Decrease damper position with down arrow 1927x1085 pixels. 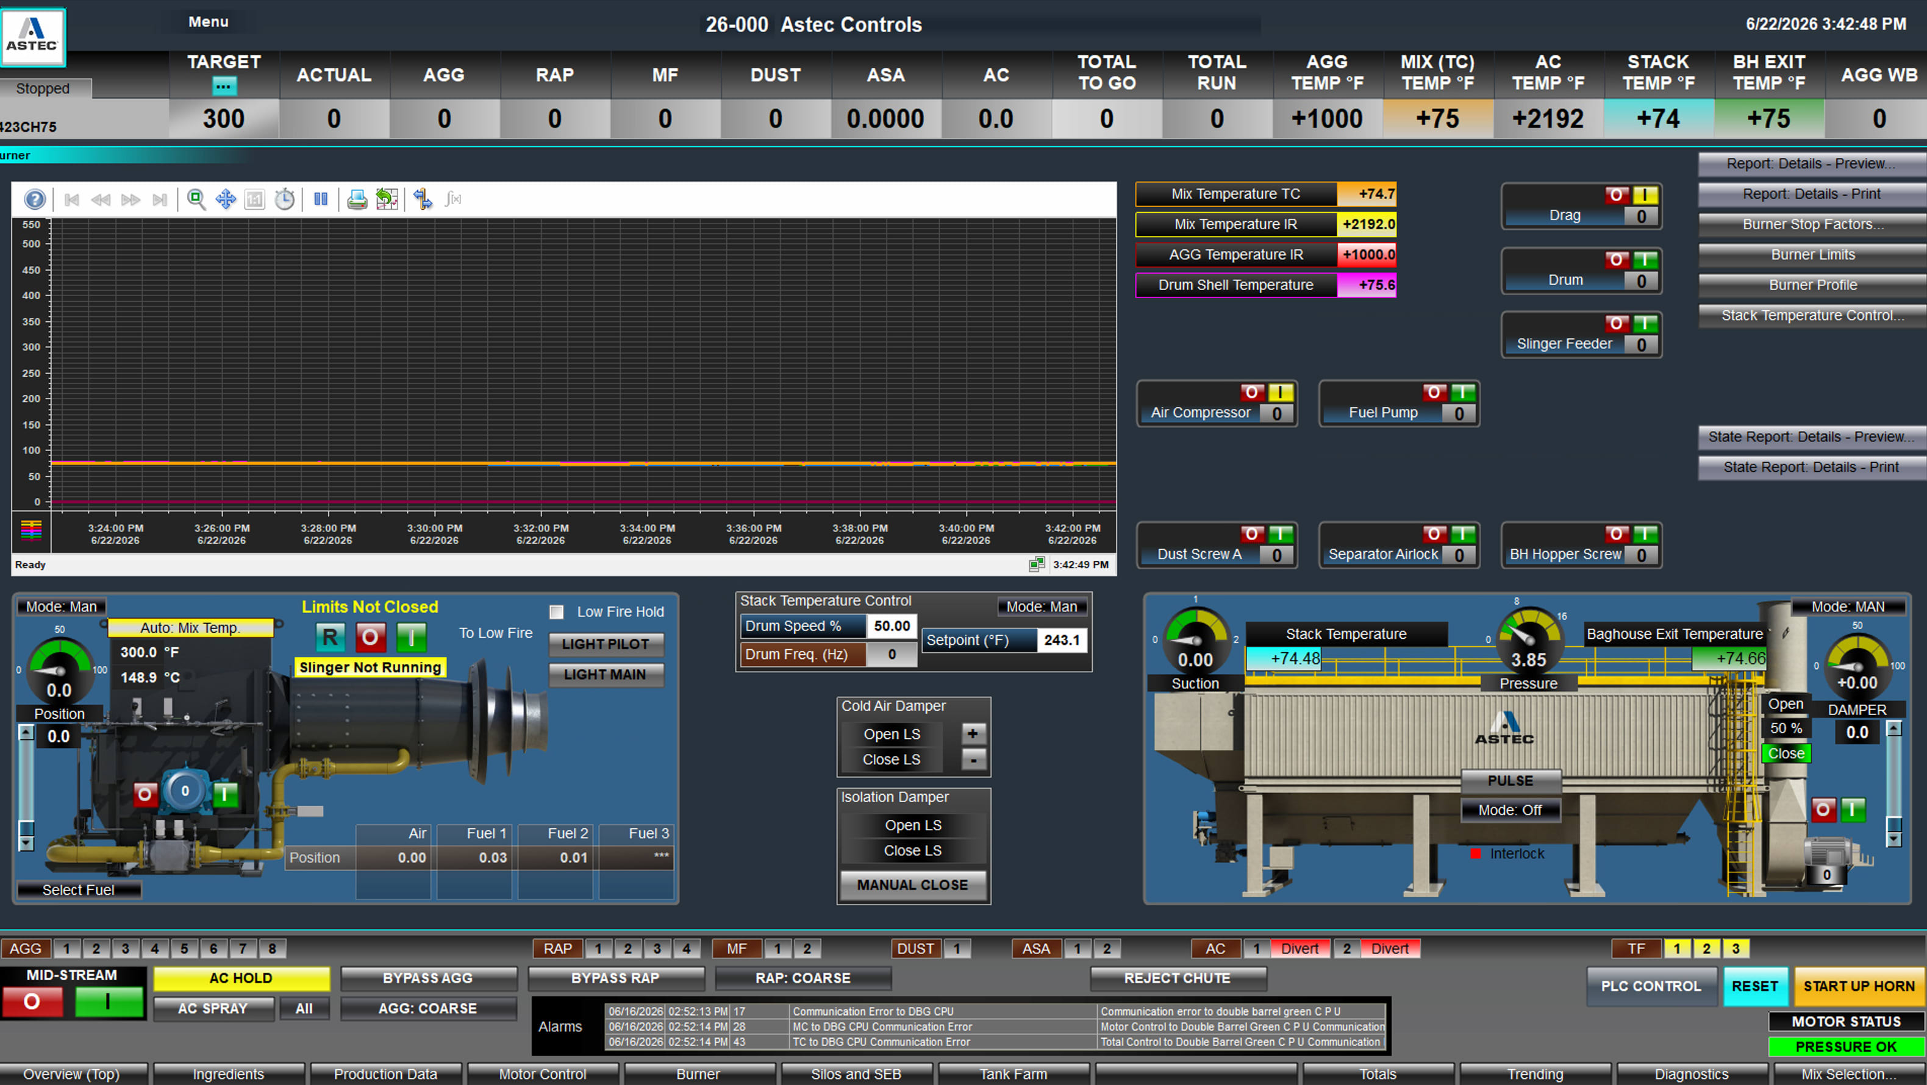(x=1893, y=839)
